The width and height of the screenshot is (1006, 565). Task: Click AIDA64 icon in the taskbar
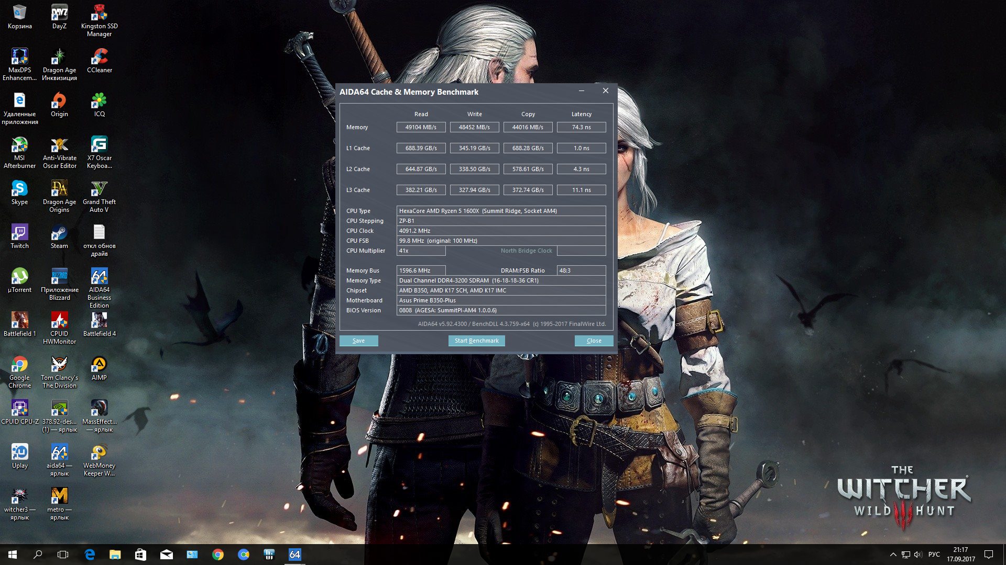click(x=294, y=555)
